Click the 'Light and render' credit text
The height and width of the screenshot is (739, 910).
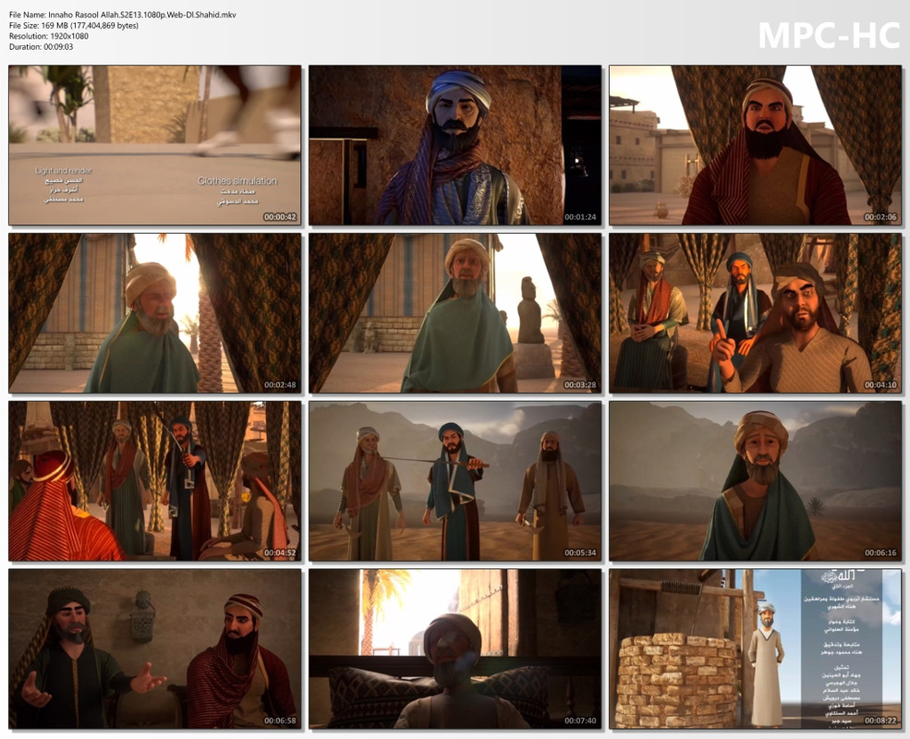(x=63, y=171)
